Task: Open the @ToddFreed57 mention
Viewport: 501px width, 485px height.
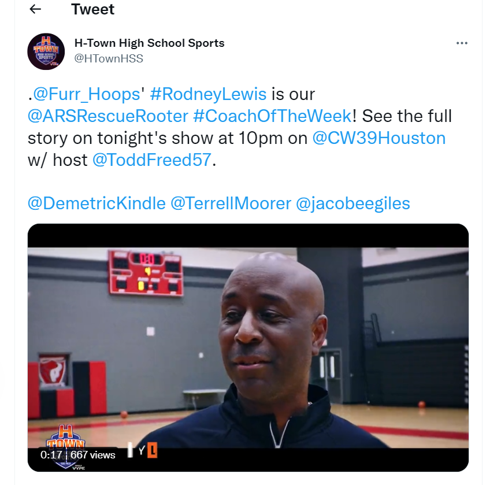Action: tap(152, 160)
